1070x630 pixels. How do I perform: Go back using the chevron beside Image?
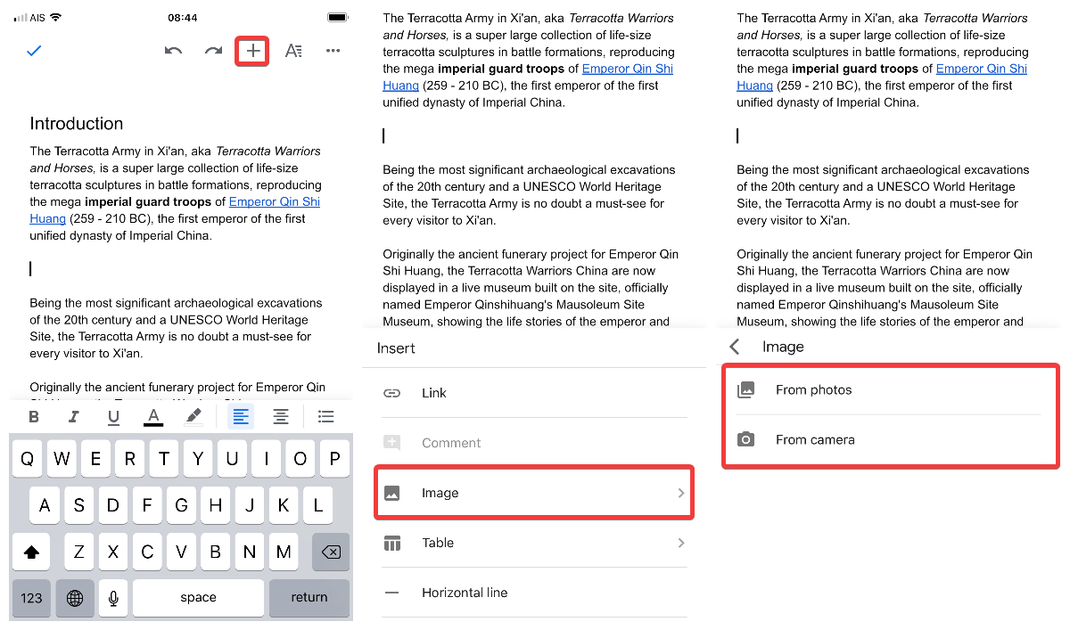[735, 347]
